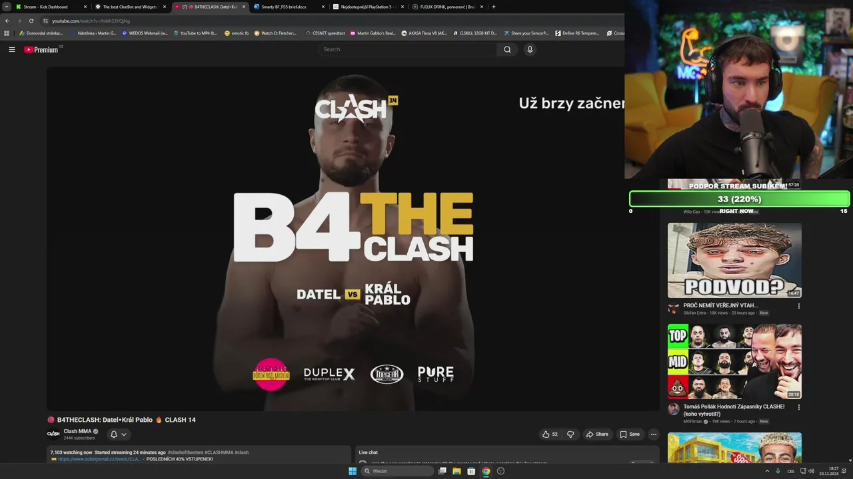Open the WEDOS Webmail bookmark
The height and width of the screenshot is (479, 853).
click(x=145, y=33)
